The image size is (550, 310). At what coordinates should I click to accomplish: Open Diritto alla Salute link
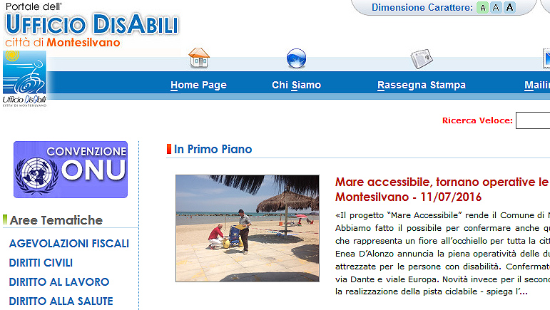tap(61, 301)
